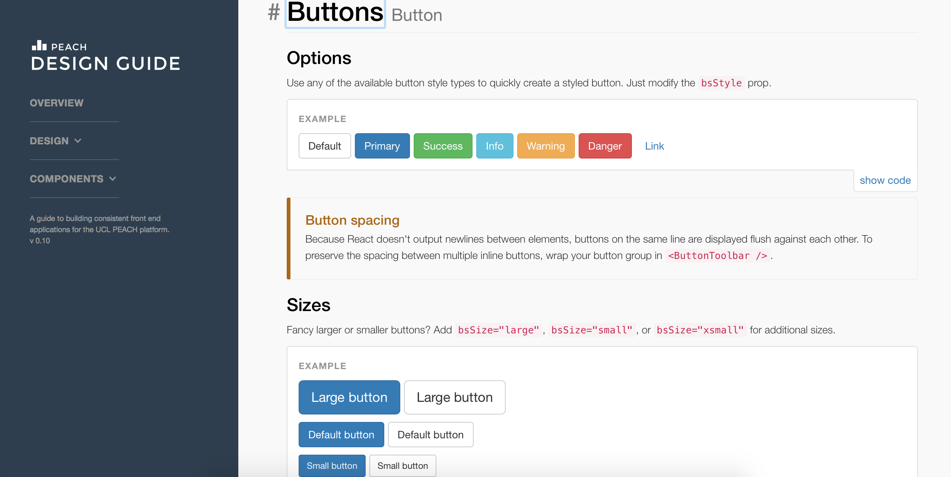
Task: Open the Components navigation item
Action: [67, 179]
